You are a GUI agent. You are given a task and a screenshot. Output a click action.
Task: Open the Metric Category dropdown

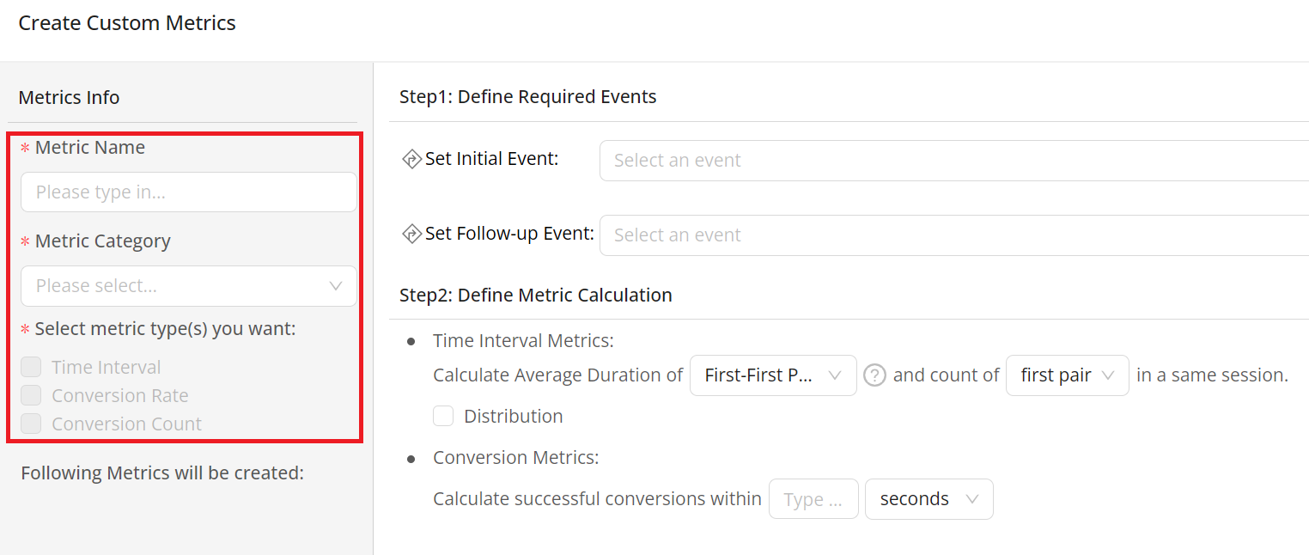[x=189, y=286]
